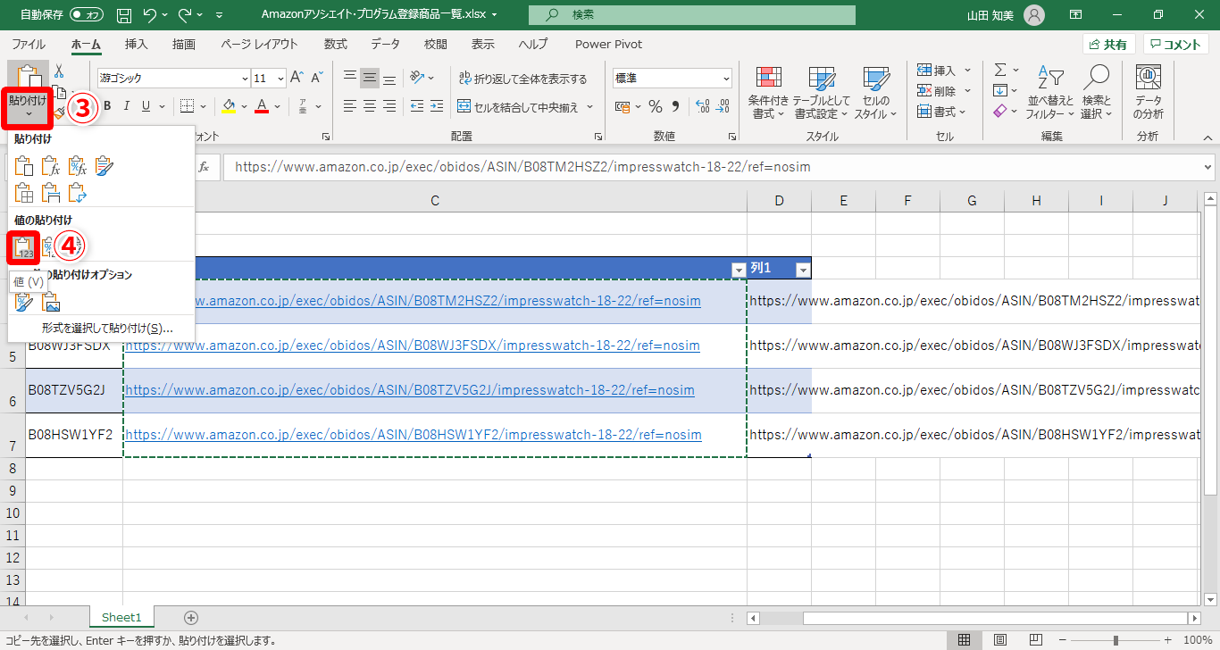The width and height of the screenshot is (1220, 650).
Task: Expand Conditional Formatting menu
Action: (768, 93)
